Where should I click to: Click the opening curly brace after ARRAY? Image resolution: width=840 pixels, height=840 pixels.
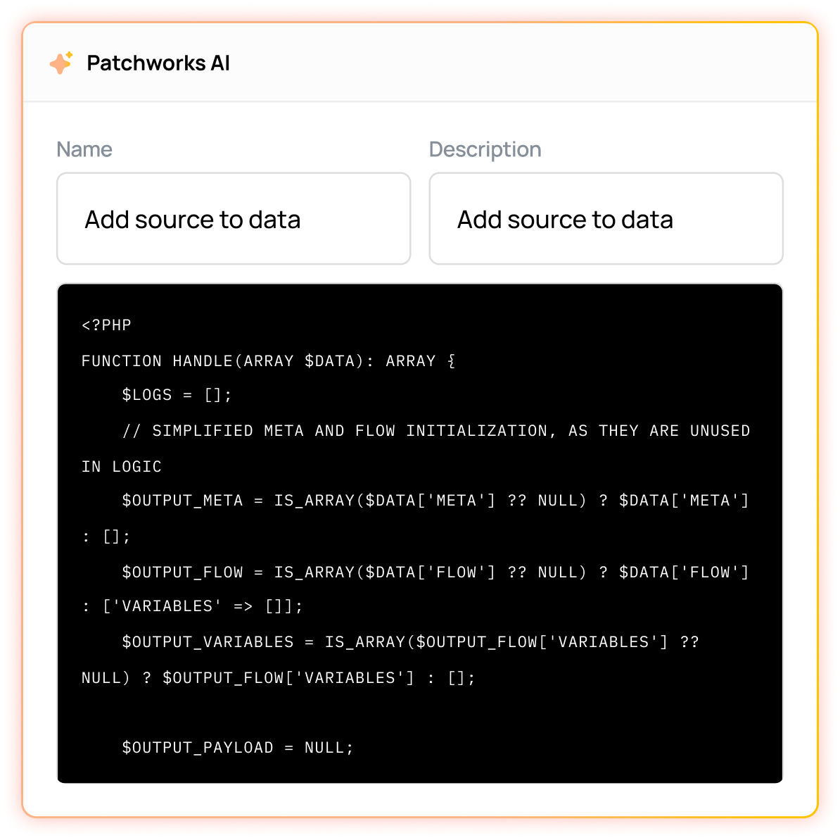pyautogui.click(x=451, y=361)
